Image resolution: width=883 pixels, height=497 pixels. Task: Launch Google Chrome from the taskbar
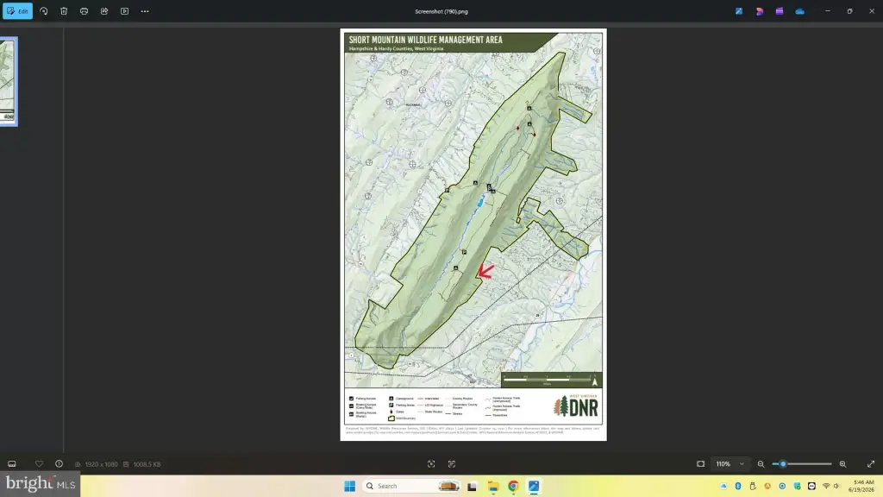coord(513,487)
